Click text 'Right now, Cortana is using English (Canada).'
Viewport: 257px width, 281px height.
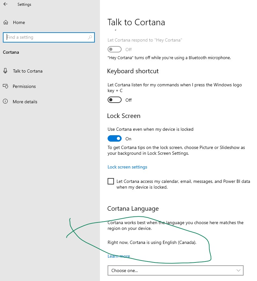[152, 242]
